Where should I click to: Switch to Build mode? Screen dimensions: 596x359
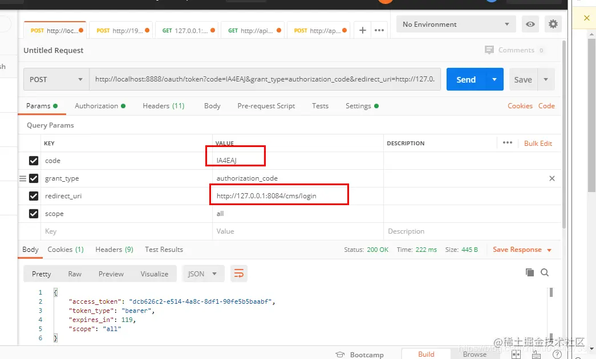click(x=426, y=354)
